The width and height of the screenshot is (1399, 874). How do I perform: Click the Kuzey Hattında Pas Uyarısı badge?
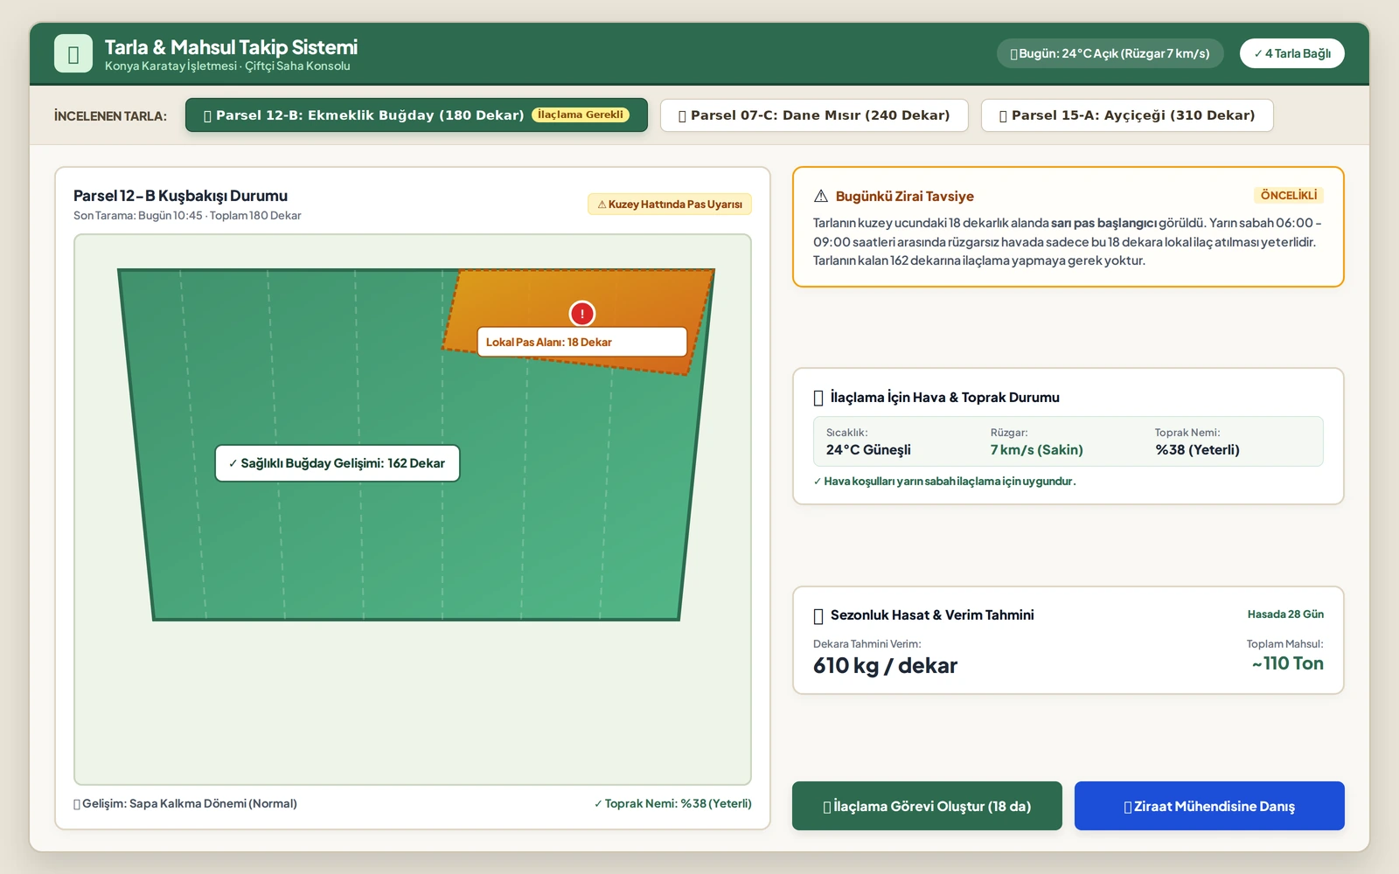point(670,205)
